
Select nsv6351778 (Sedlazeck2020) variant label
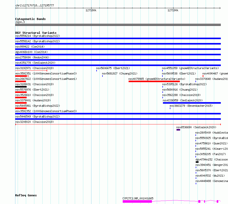pos(35,63)
